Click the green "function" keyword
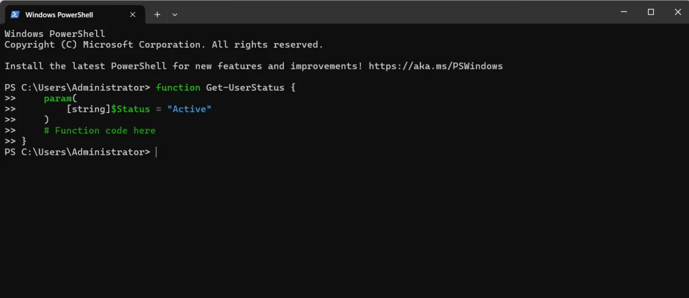 (x=178, y=87)
